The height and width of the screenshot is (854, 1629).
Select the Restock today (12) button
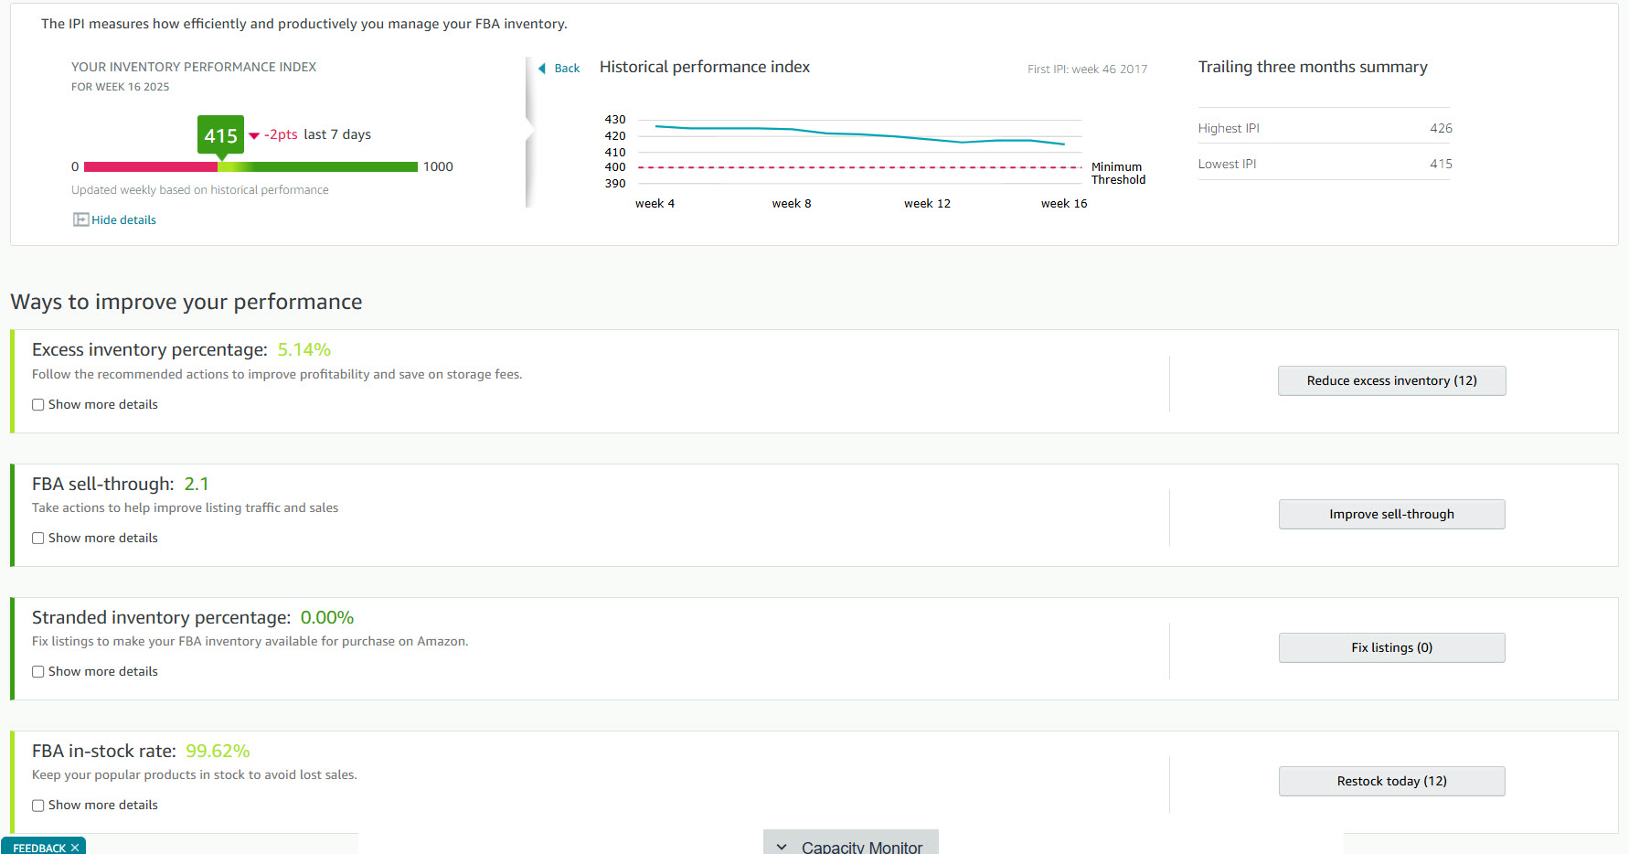1391,781
